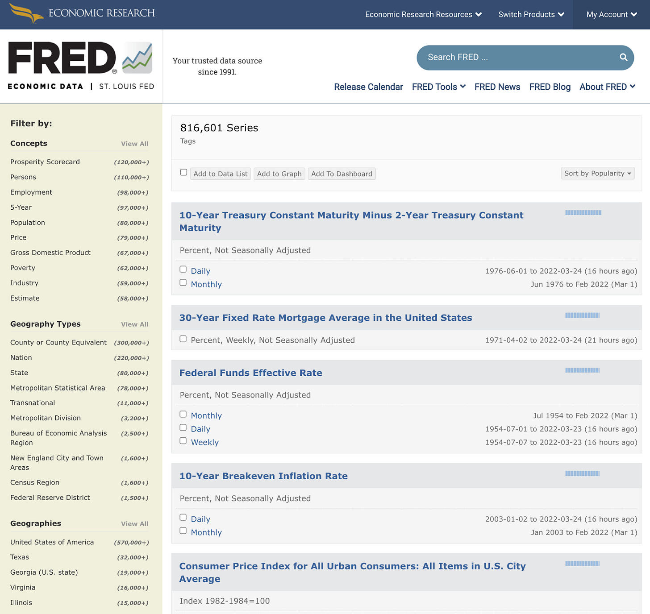Click the search magnifier icon

[624, 57]
